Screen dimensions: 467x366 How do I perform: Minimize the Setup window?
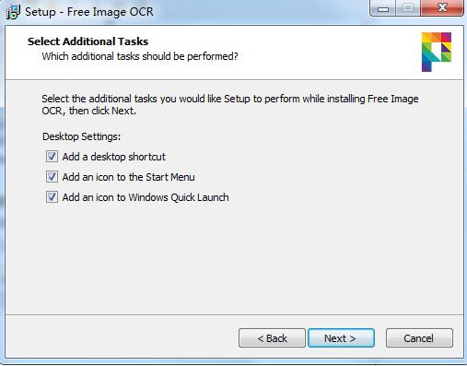tap(383, 8)
